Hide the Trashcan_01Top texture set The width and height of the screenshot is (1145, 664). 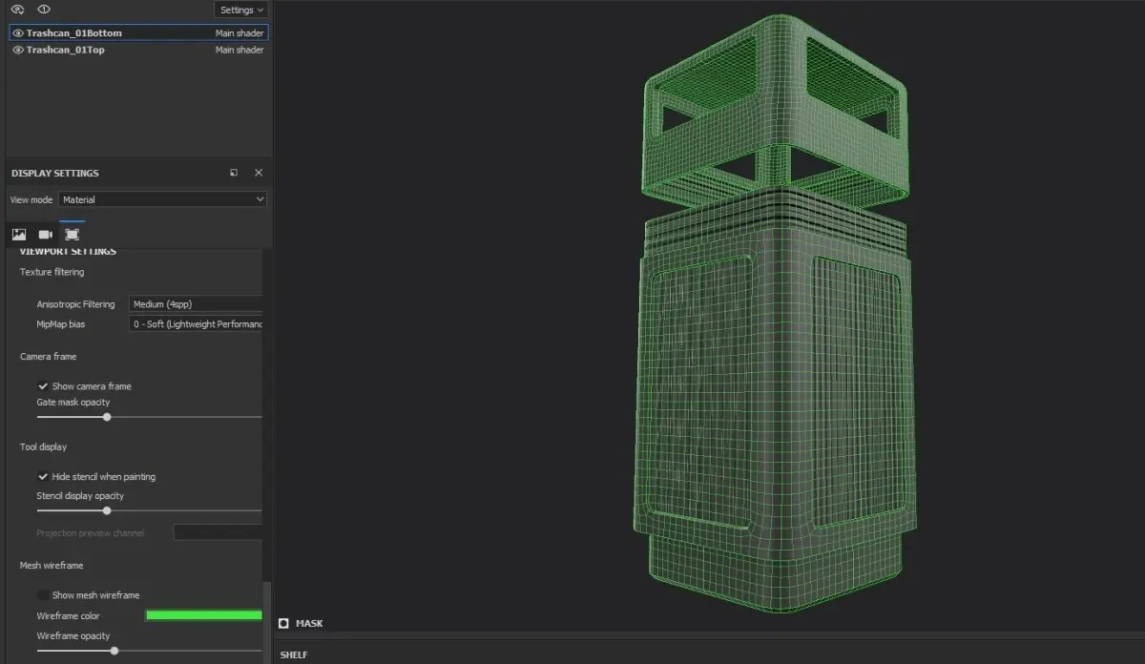click(17, 50)
